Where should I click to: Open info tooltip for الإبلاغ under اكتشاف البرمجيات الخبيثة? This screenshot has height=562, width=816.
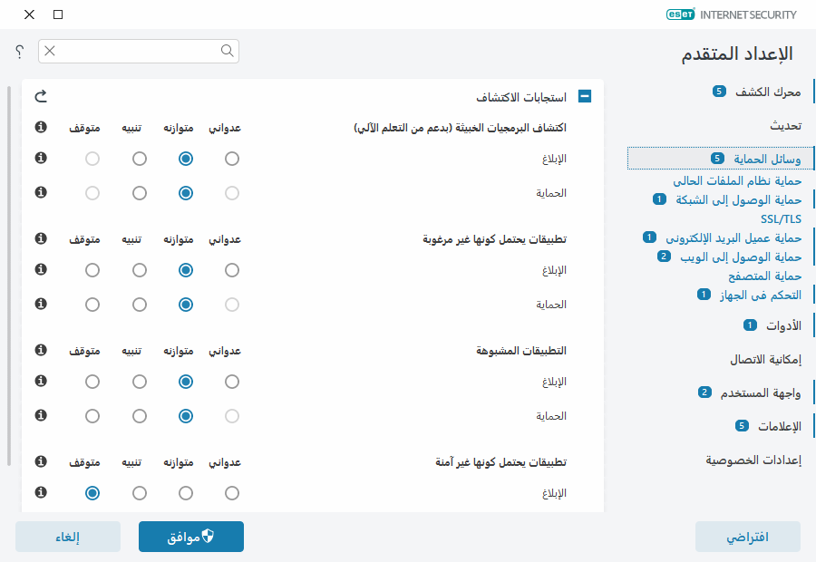[x=39, y=158]
